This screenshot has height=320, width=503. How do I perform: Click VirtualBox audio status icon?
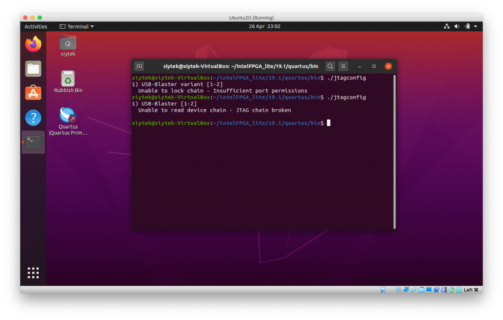coord(398,289)
